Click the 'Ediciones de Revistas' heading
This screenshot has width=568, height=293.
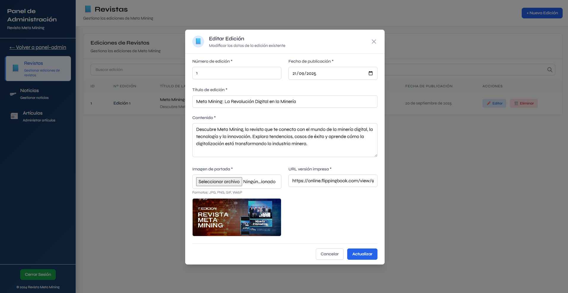click(x=120, y=43)
